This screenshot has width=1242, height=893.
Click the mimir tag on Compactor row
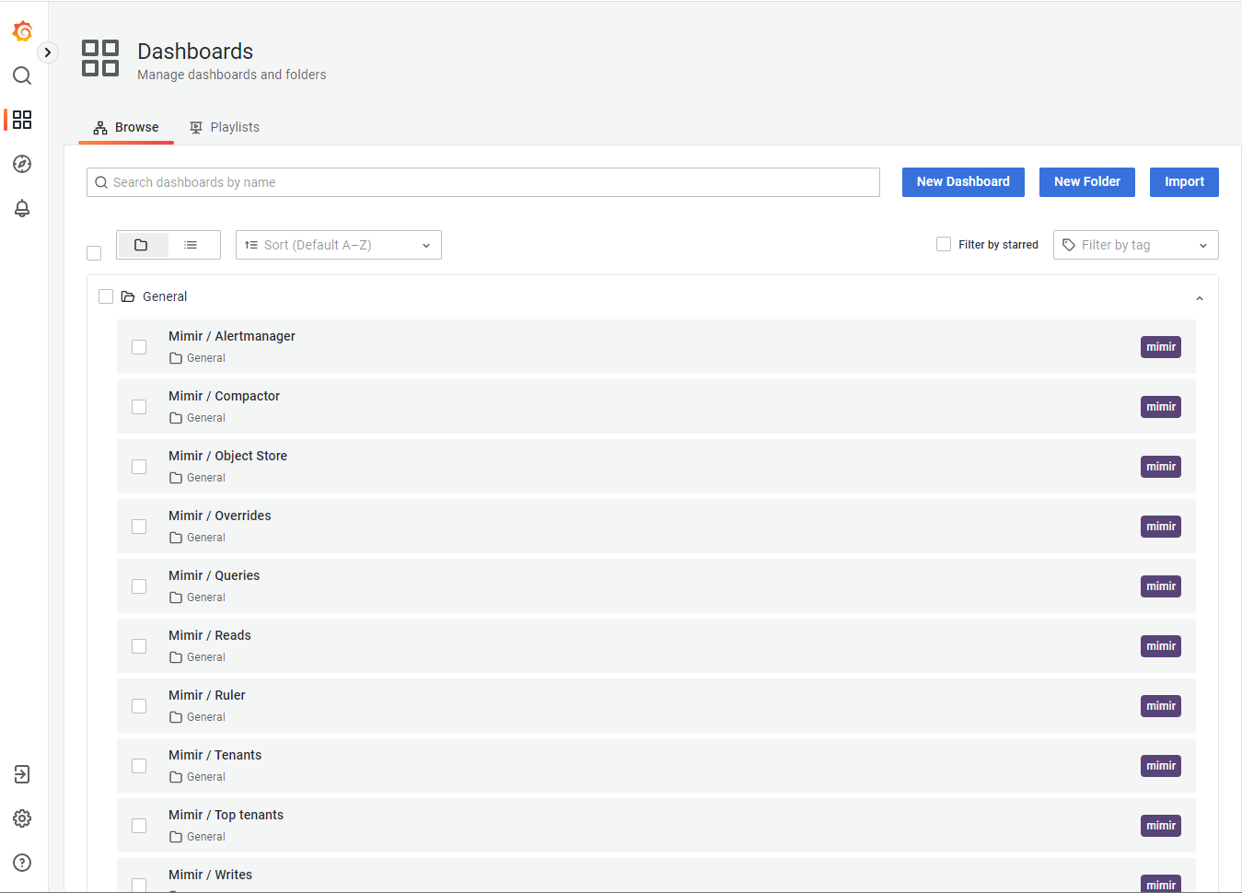coord(1160,407)
